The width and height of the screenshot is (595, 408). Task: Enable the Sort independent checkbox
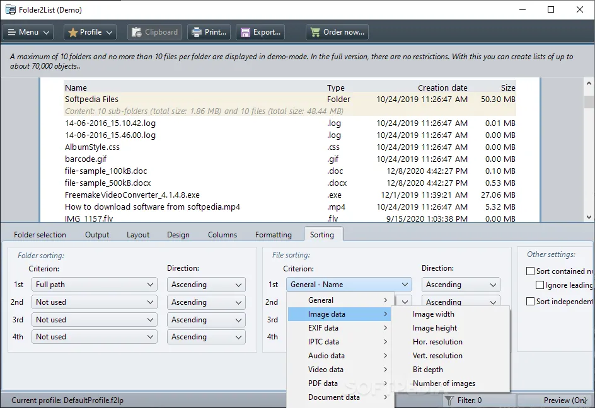[x=530, y=302]
